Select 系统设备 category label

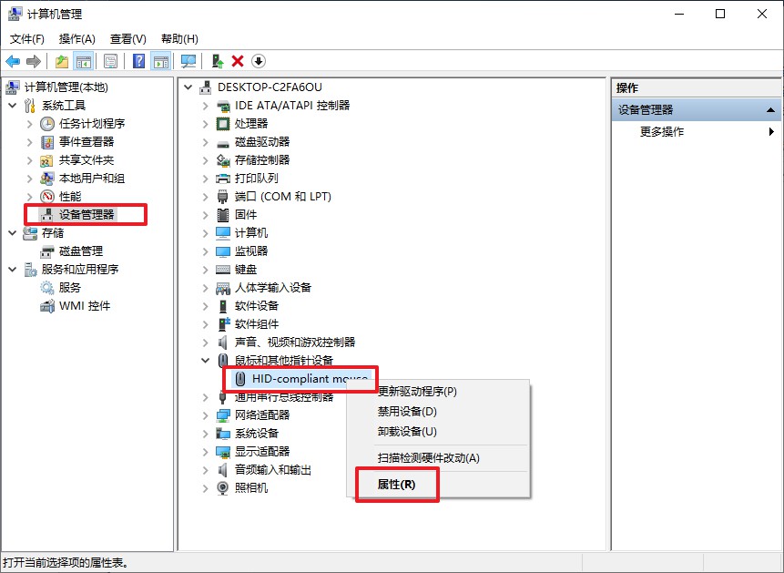[x=257, y=434]
